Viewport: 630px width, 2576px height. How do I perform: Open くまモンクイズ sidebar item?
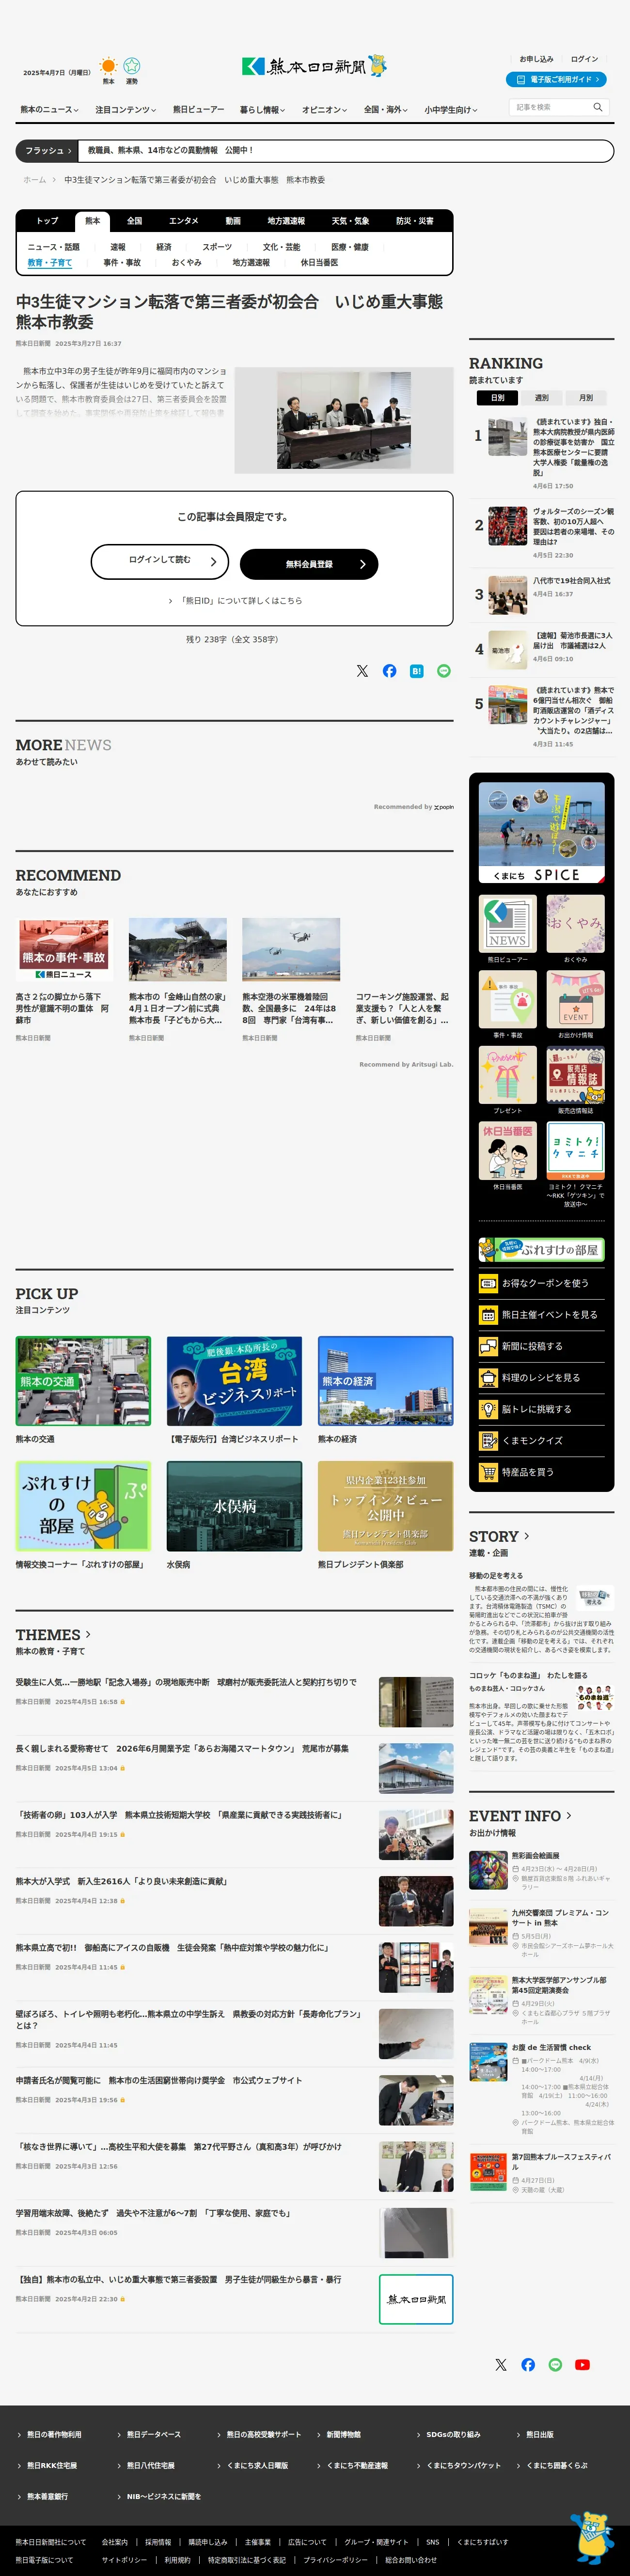tap(541, 1441)
